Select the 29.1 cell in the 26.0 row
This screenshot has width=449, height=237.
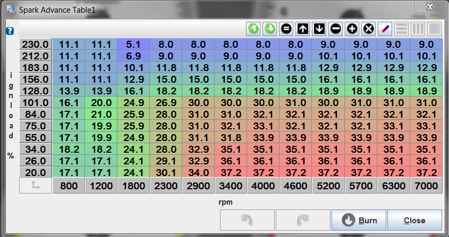point(166,161)
